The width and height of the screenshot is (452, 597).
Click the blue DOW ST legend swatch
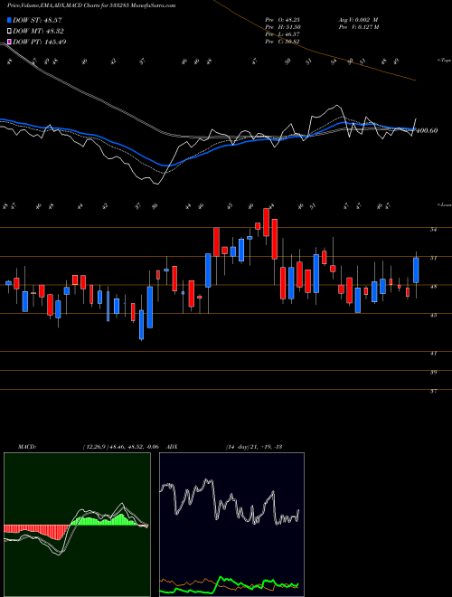click(9, 20)
